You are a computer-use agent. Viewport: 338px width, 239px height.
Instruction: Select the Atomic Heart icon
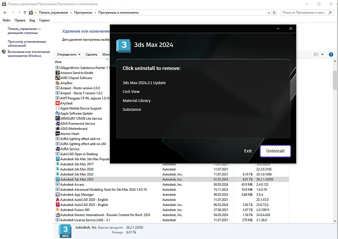coord(58,134)
